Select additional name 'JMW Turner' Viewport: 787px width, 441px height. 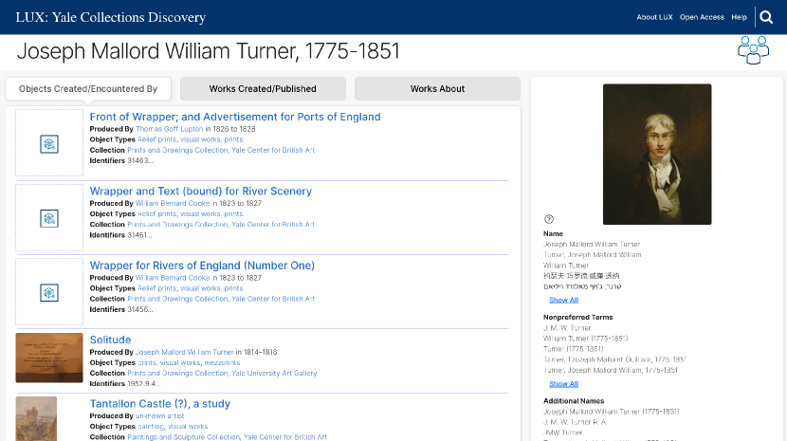click(562, 432)
